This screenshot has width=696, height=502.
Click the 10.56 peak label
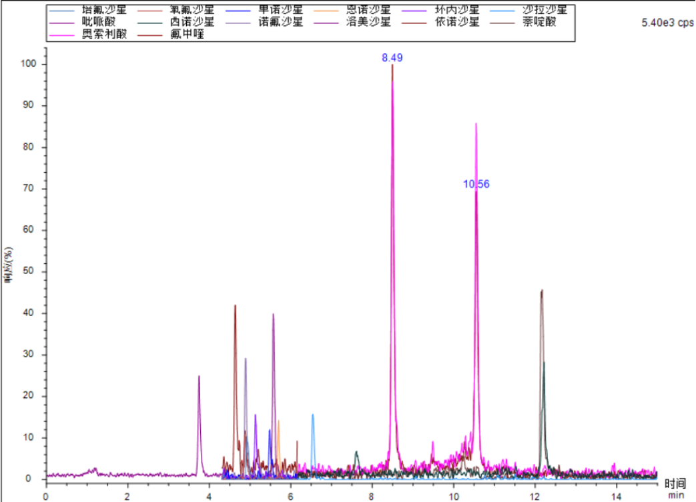click(x=476, y=184)
